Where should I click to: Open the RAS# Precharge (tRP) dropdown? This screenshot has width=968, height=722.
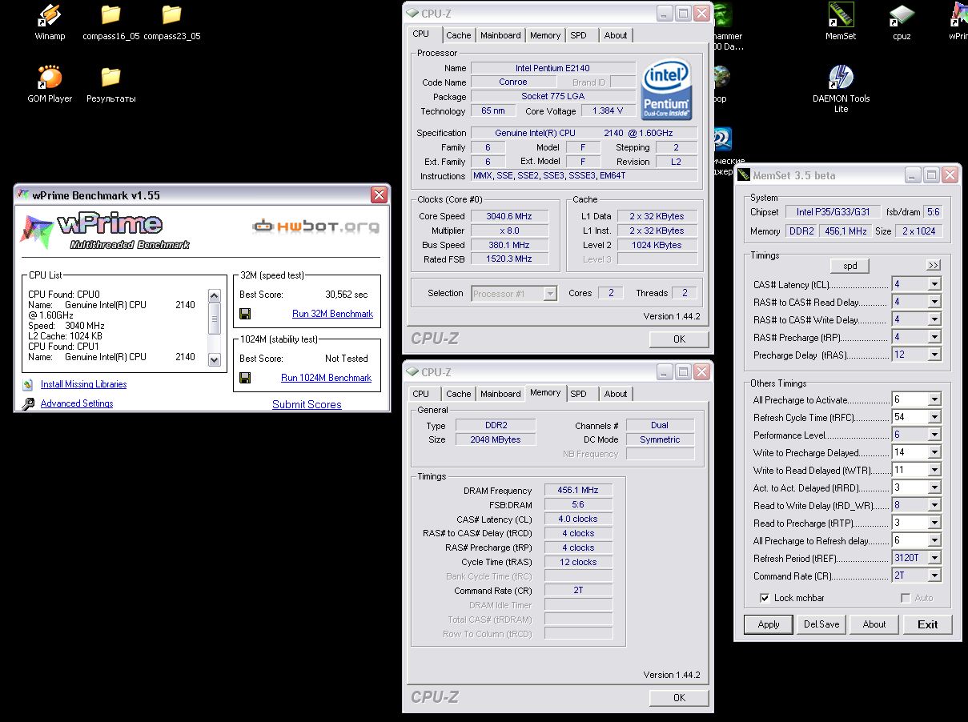point(934,337)
